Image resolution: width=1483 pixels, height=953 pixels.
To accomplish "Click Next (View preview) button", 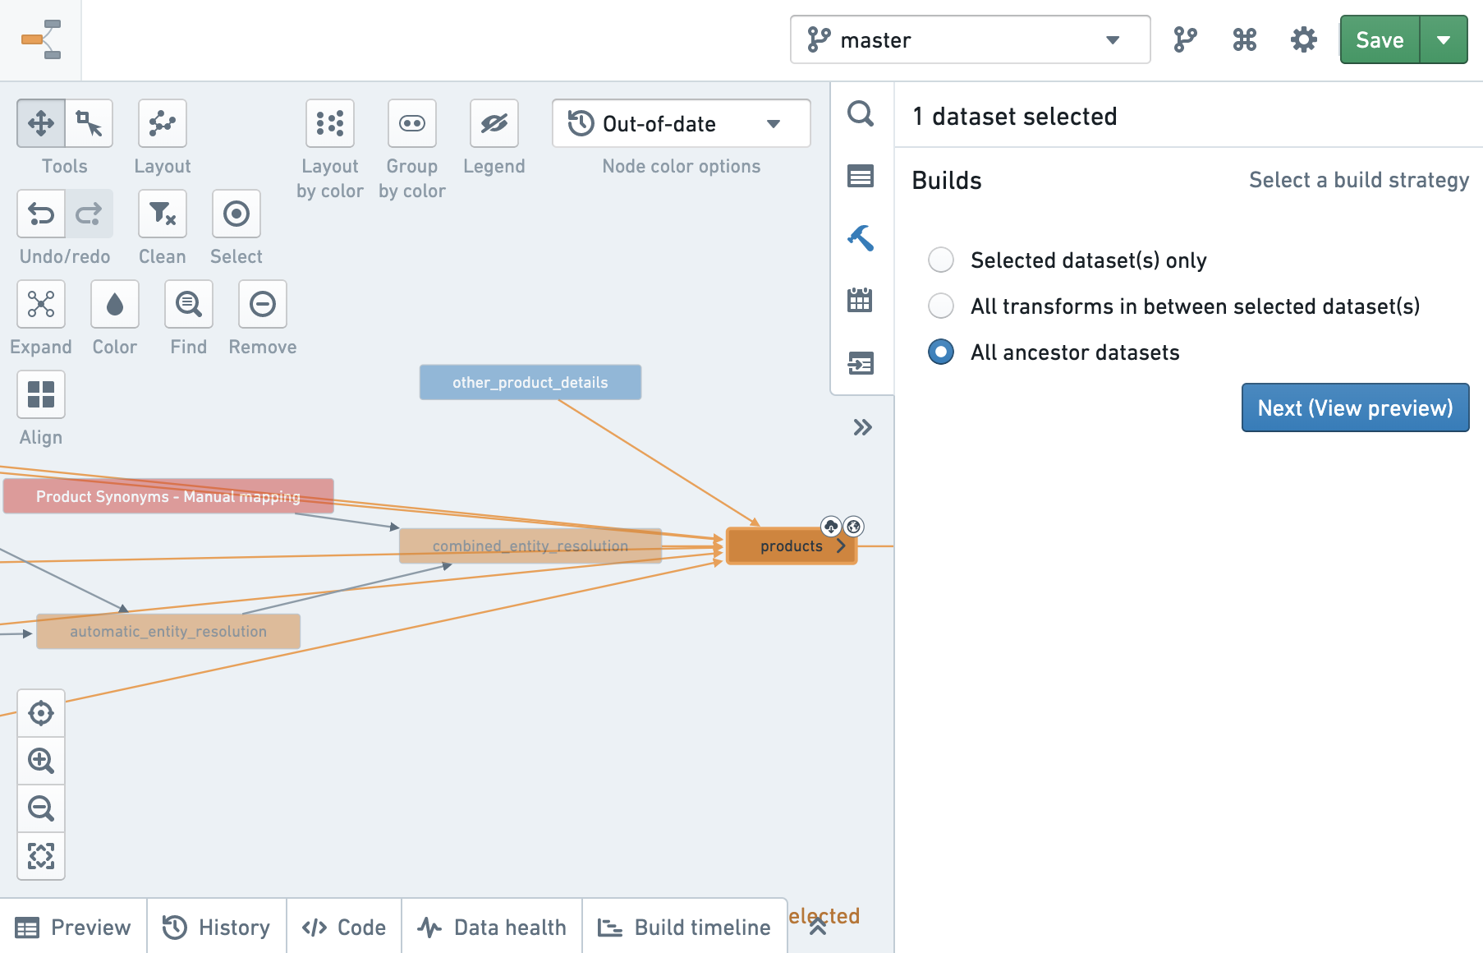I will tap(1355, 407).
